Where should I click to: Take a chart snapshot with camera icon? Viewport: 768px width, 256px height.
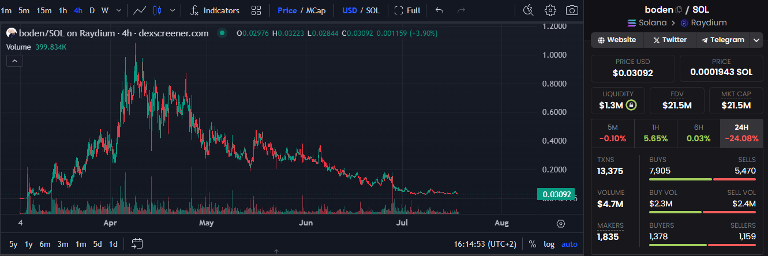click(572, 10)
